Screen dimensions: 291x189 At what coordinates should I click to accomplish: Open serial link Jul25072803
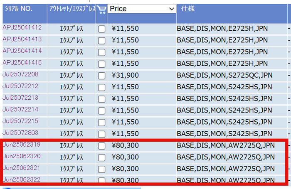(x=20, y=133)
